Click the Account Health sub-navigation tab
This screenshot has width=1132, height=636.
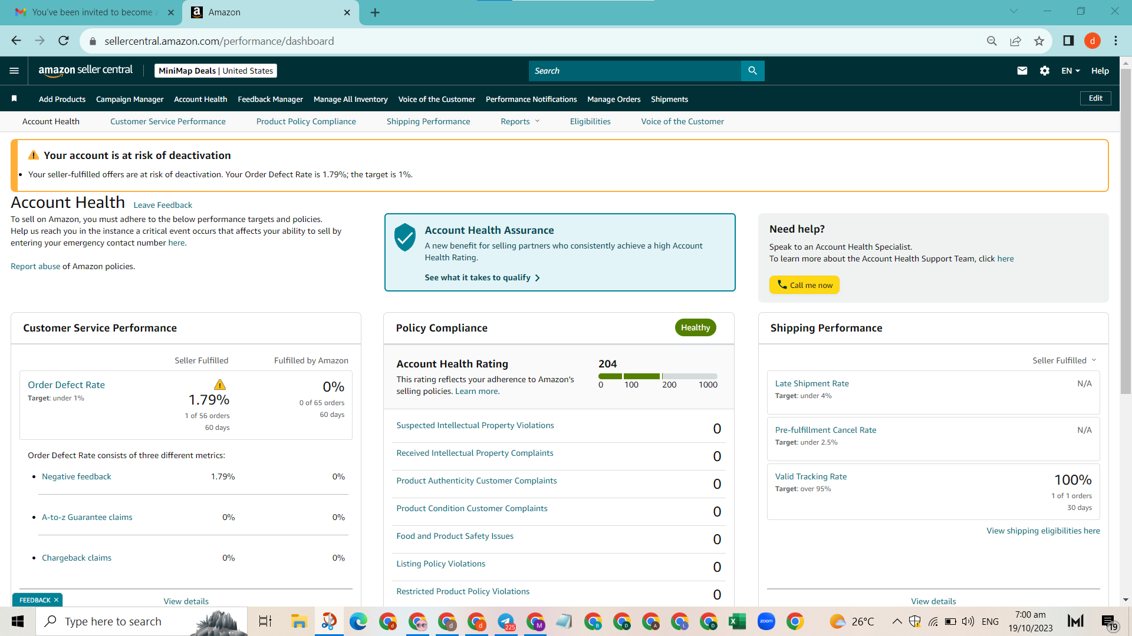click(51, 121)
